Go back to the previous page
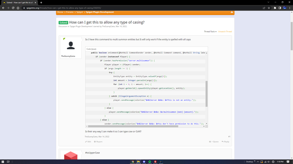The image size is (293, 164). pos(3,8)
